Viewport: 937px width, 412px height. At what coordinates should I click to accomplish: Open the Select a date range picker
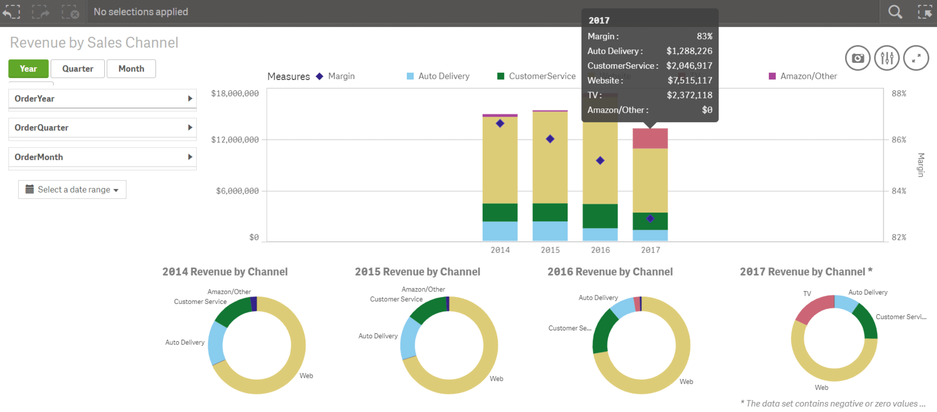(x=72, y=189)
